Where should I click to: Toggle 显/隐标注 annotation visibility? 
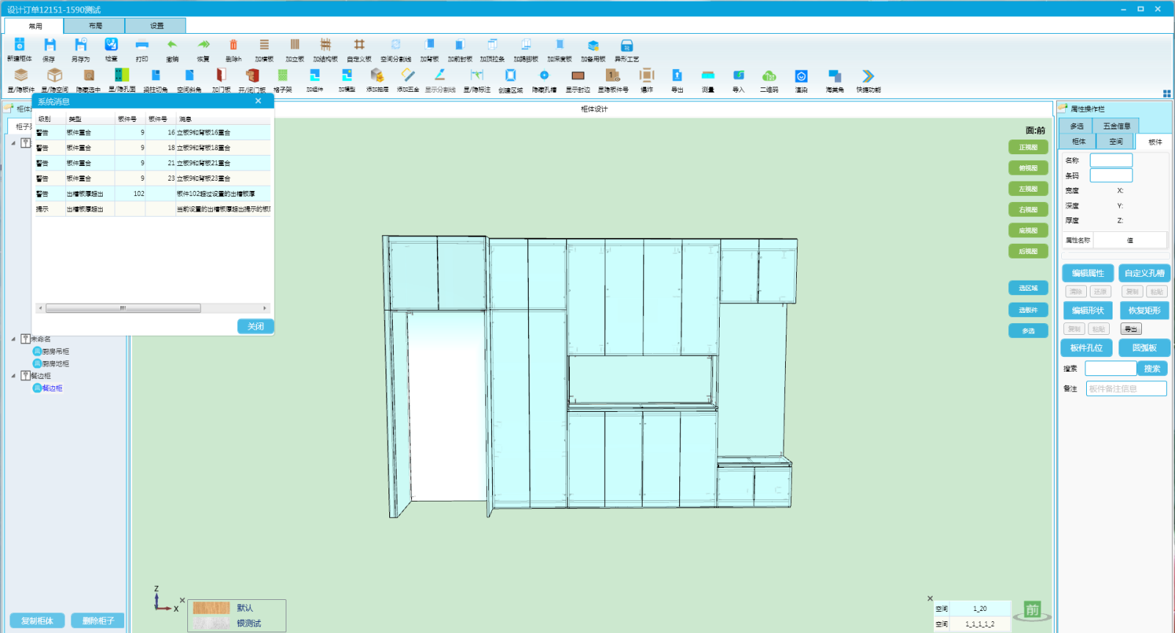click(x=477, y=76)
